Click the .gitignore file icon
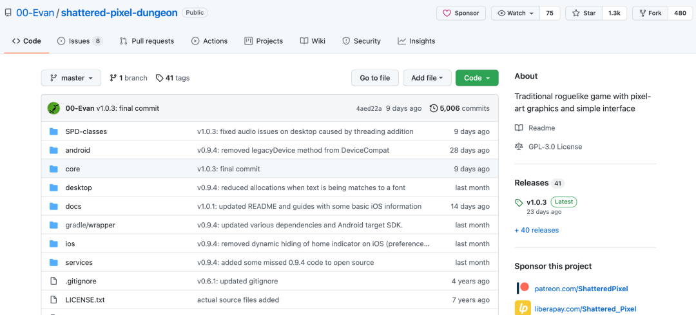The width and height of the screenshot is (696, 315). point(53,281)
